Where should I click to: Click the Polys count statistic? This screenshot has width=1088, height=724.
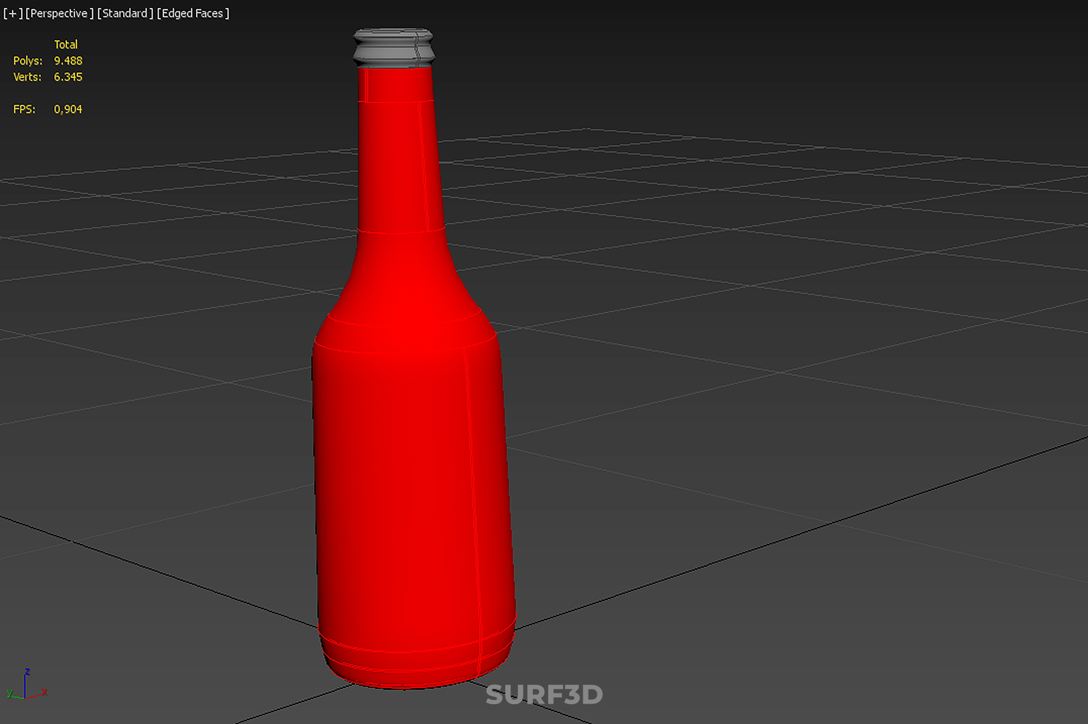point(68,61)
